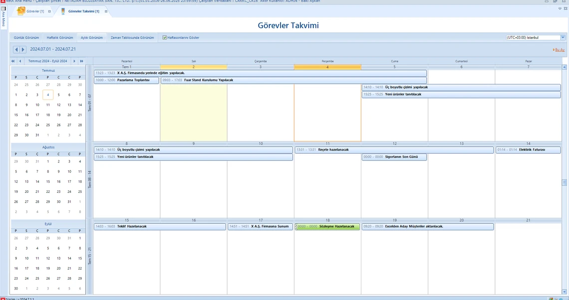Open the tab list dropdown arrow at top right
This screenshot has width=569, height=300.
pos(560,8)
